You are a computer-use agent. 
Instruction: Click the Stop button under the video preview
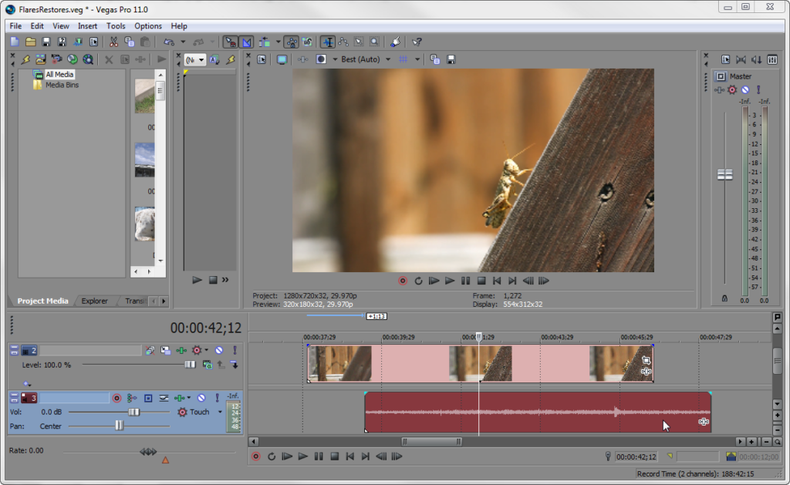(481, 281)
